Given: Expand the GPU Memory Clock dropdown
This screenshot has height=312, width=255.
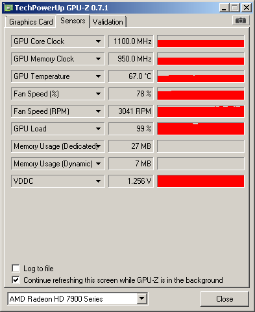Looking at the screenshot, I should pos(98,59).
